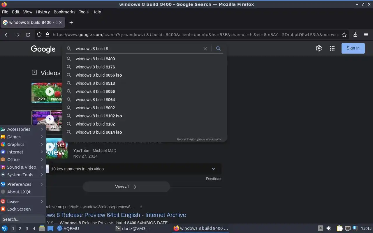Click the Google search magnifier button
The image size is (373, 233).
coord(218,49)
